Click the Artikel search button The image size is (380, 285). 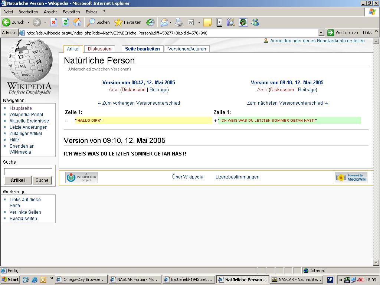pyautogui.click(x=18, y=180)
